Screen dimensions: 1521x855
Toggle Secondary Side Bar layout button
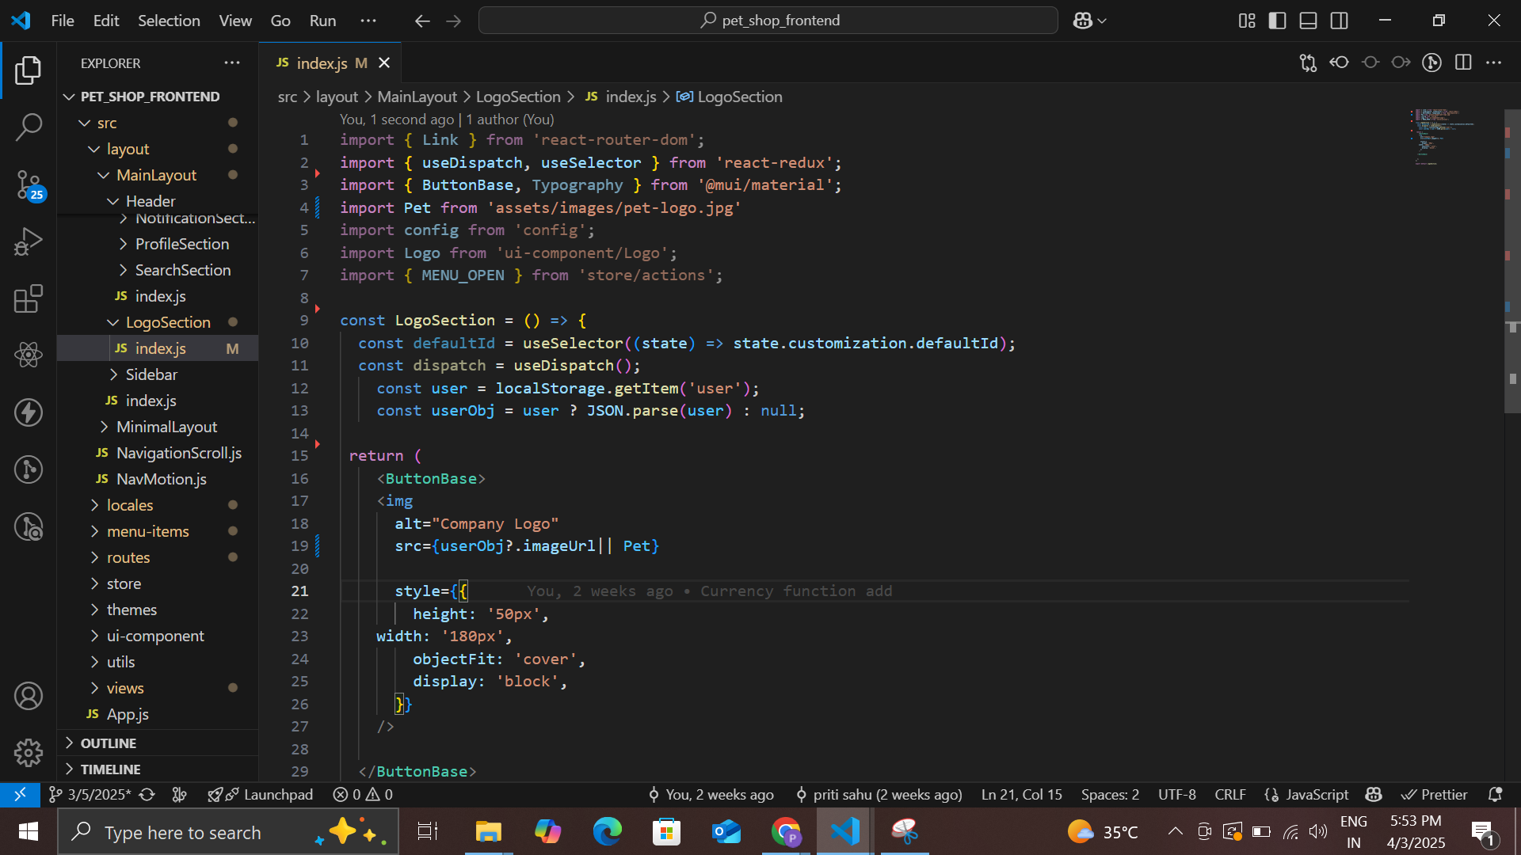click(1339, 21)
